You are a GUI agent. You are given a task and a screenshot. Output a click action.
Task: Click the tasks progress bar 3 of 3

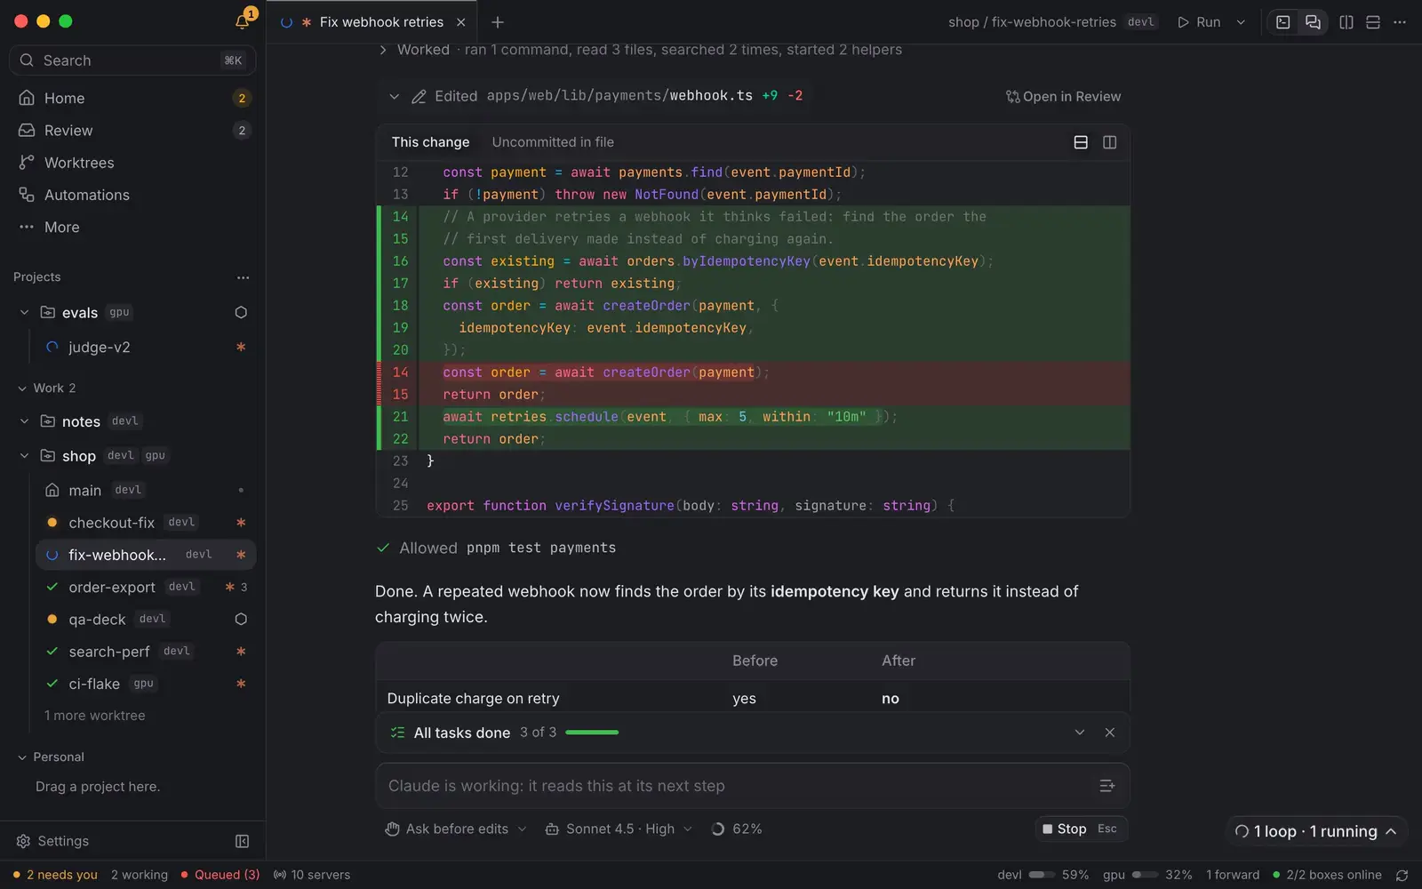click(592, 733)
